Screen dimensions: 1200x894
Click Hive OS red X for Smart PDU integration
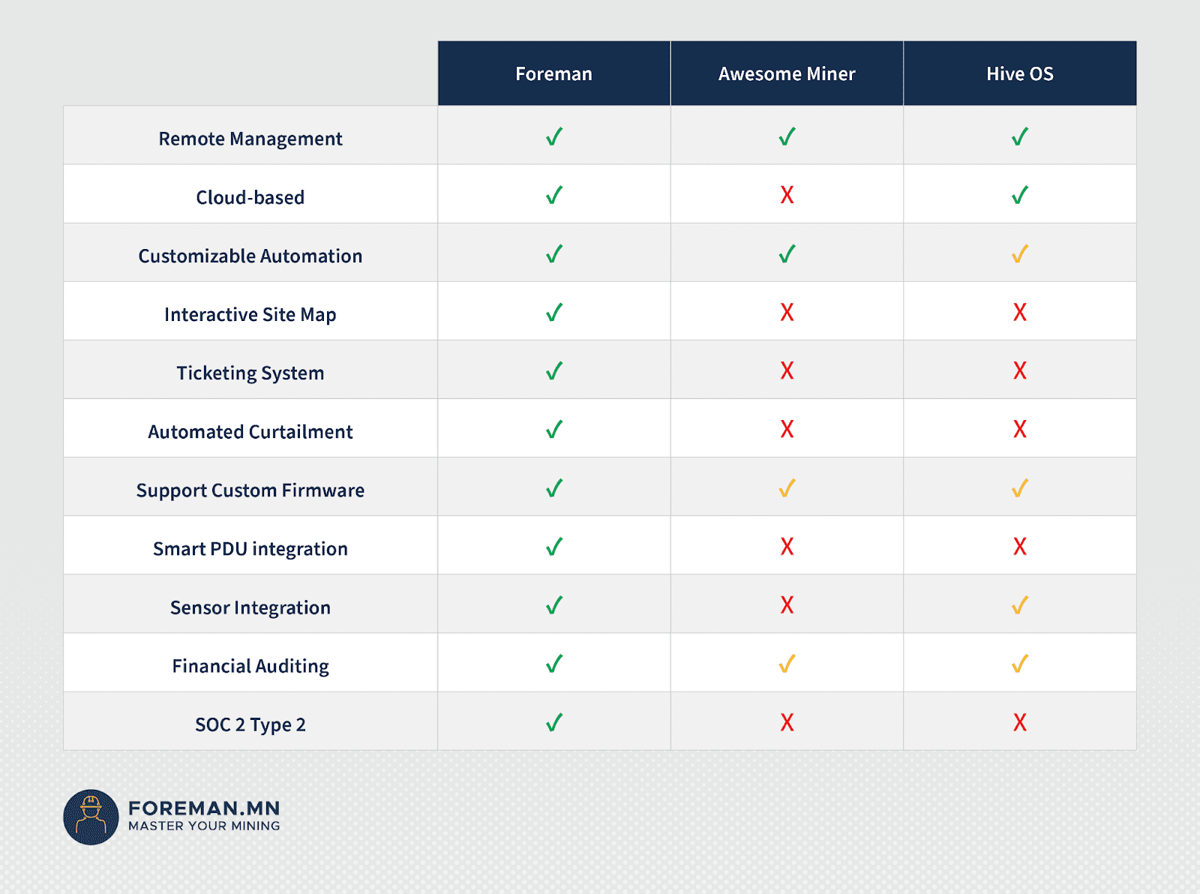coord(1020,547)
